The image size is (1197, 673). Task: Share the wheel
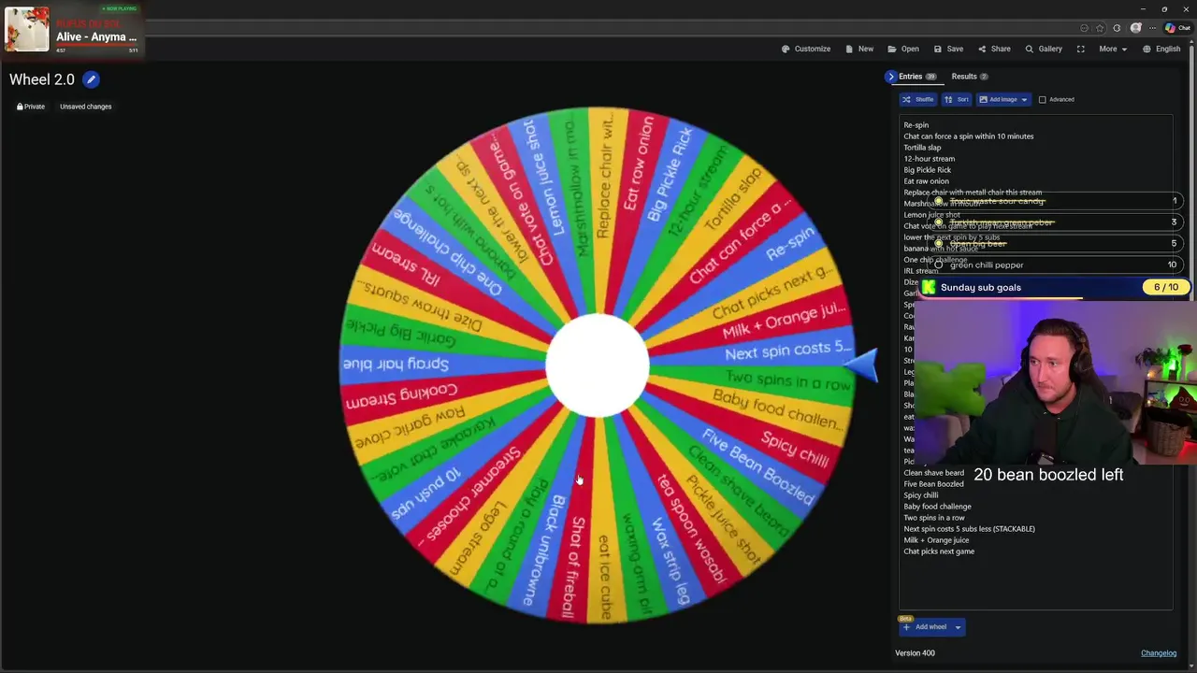[x=994, y=49]
